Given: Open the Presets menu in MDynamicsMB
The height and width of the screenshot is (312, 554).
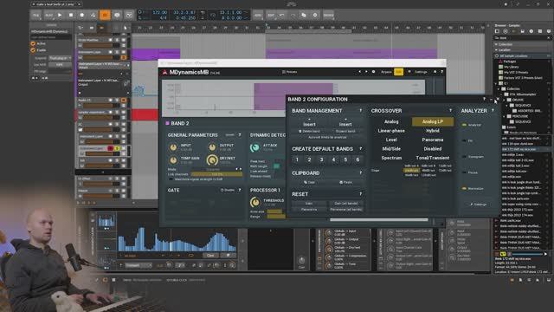Looking at the screenshot, I should coord(289,72).
